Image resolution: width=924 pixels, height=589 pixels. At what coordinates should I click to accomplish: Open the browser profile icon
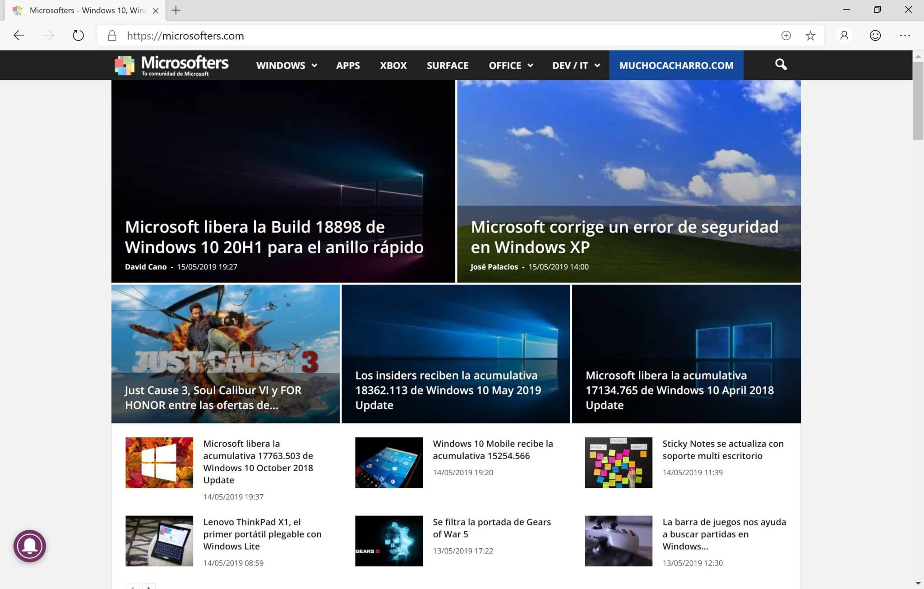coord(844,35)
